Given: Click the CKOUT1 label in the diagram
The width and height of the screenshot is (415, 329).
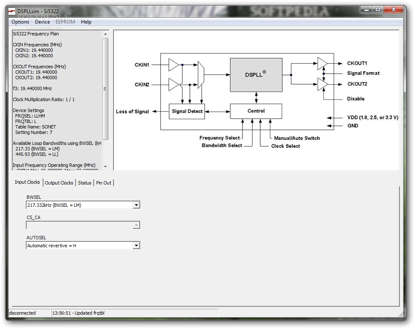Looking at the screenshot, I should click(357, 64).
